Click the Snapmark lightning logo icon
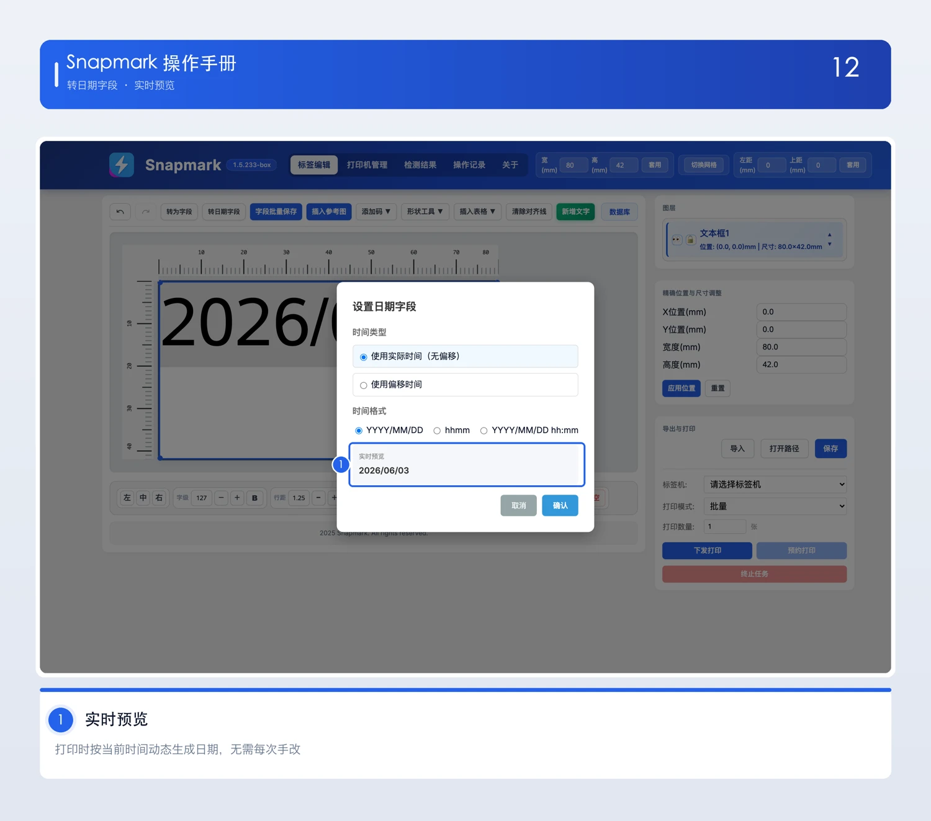The image size is (931, 821). 122,165
